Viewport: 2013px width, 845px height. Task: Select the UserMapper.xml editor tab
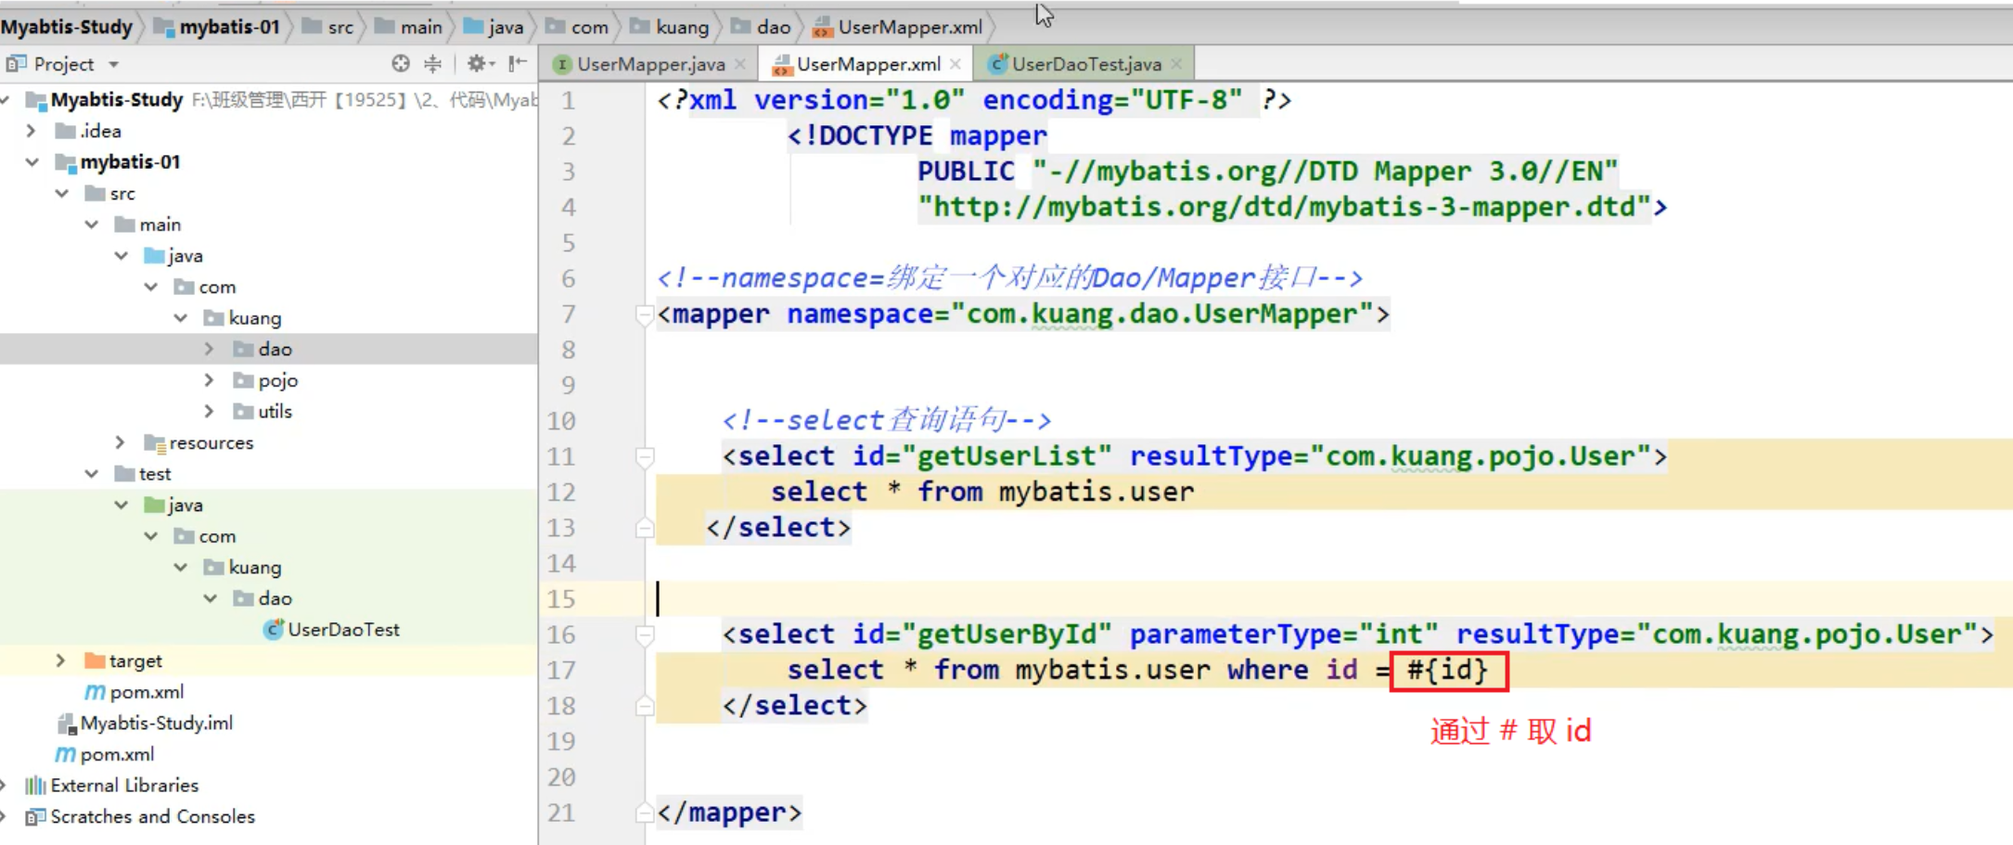point(868,64)
